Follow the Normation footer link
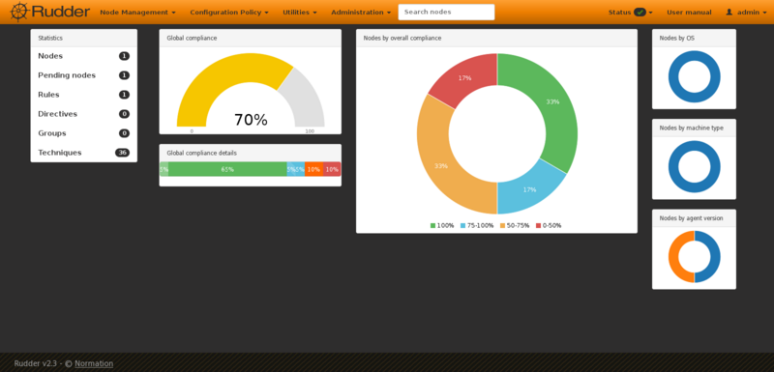Viewport: 774px width, 372px height. [x=94, y=363]
